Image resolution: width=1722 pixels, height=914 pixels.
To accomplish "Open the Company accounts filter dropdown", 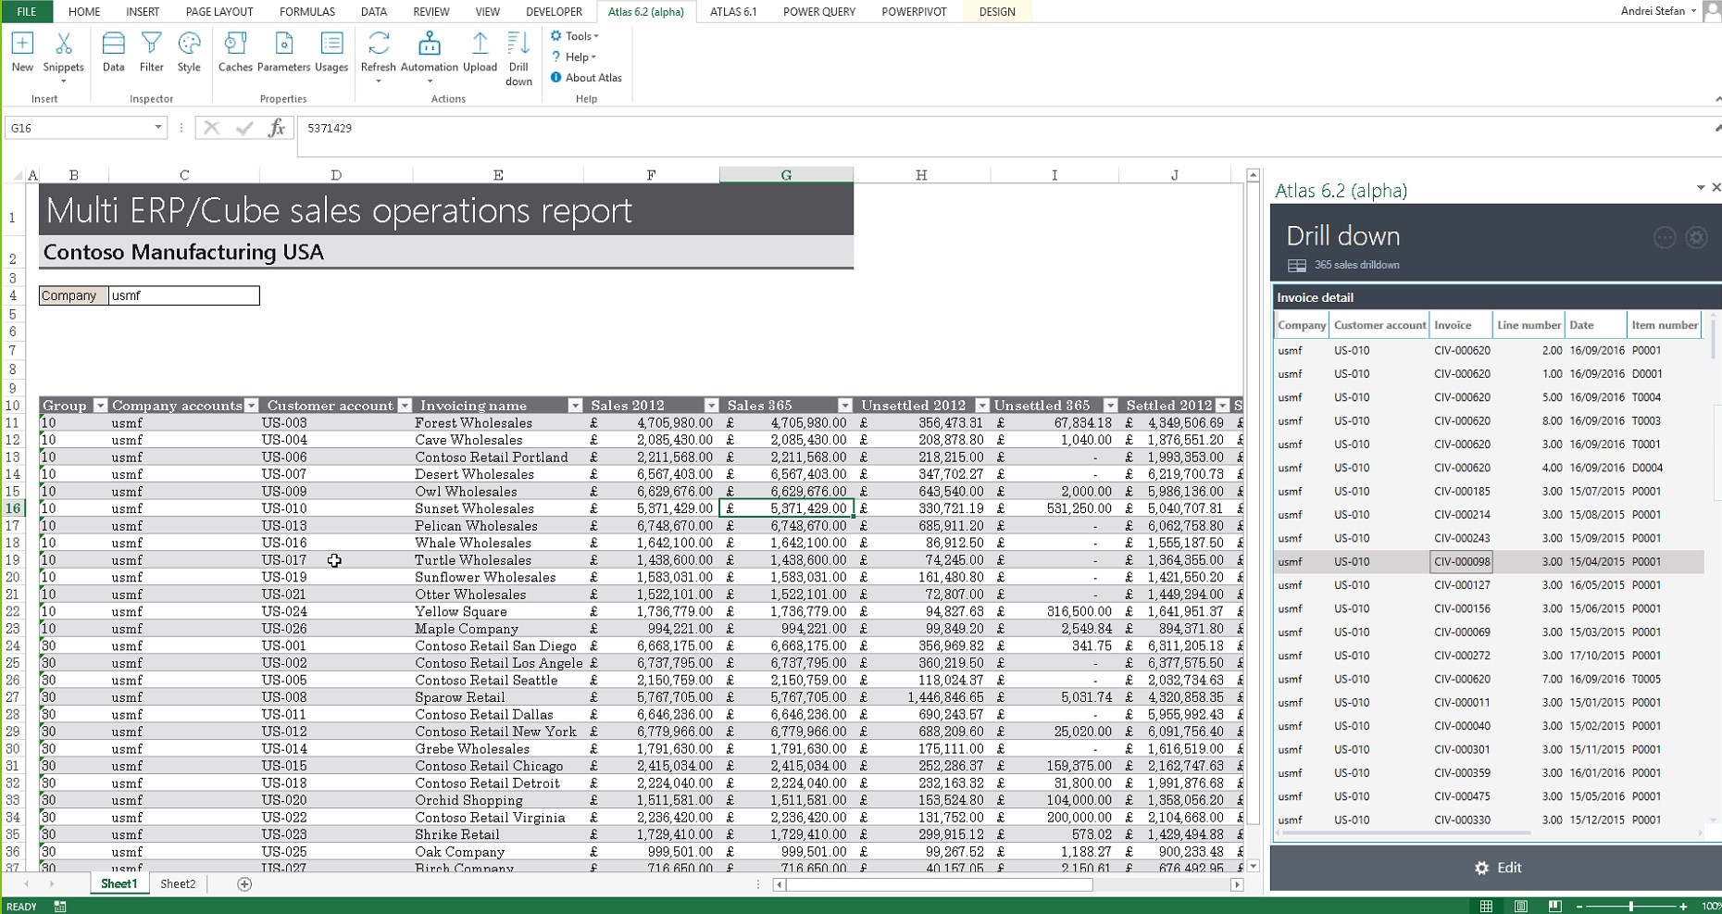I will [x=251, y=406].
